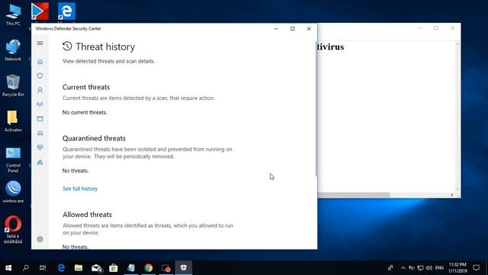Screen dimensions: 488x275
Task: Launch Opera browser desktop shortcut
Action: pos(13,229)
